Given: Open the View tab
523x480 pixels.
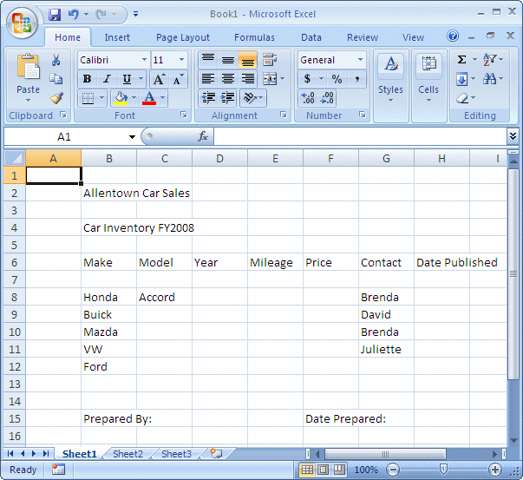Looking at the screenshot, I should click(x=413, y=37).
